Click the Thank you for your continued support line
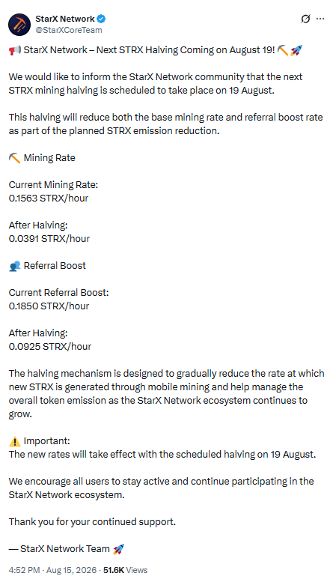The image size is (333, 582). point(92,522)
